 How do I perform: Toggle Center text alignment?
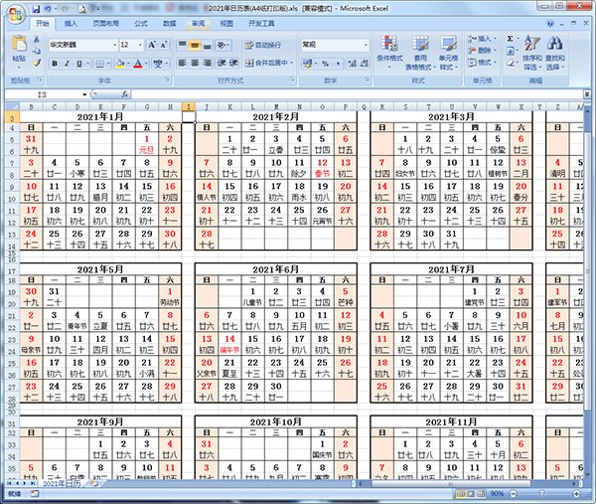195,63
